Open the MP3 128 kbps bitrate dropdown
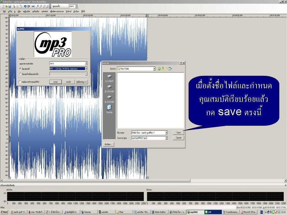 [x=86, y=69]
